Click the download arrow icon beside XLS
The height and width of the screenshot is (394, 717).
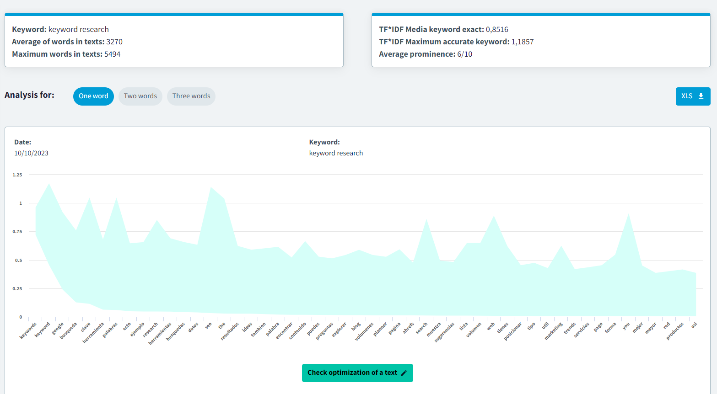[701, 96]
